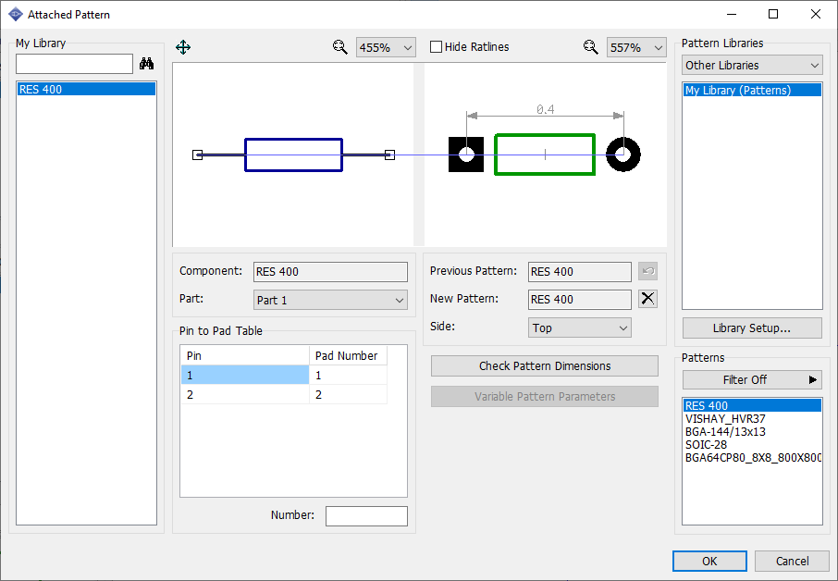Select Pin 2 row in Pin to Pad table

pyautogui.click(x=245, y=394)
